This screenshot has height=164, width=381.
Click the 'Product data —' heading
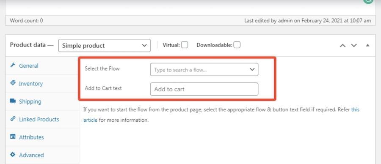coord(32,45)
